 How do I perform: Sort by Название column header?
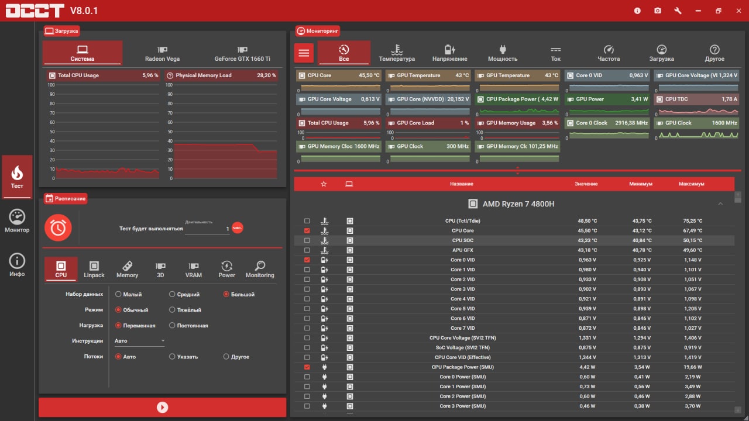pyautogui.click(x=462, y=184)
